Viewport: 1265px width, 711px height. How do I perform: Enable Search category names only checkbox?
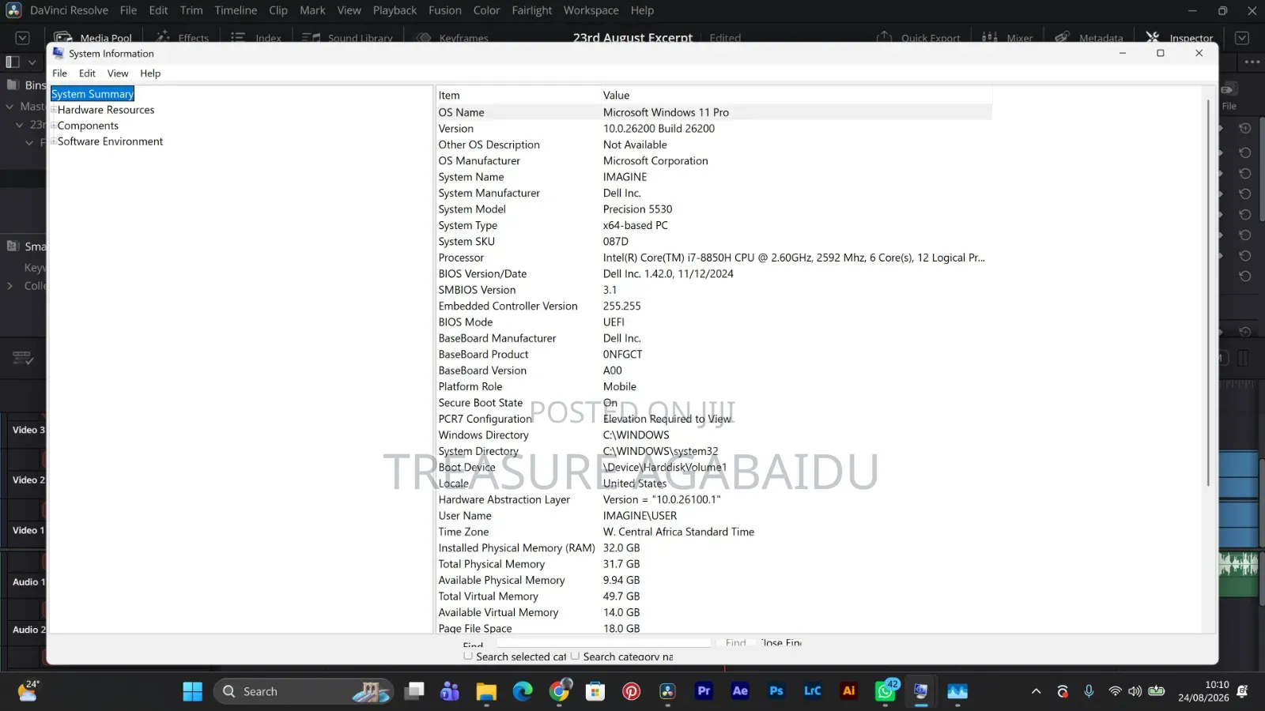click(575, 656)
